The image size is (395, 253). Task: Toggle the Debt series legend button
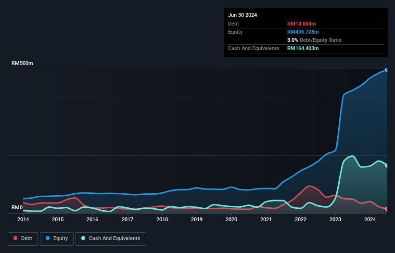pos(23,239)
